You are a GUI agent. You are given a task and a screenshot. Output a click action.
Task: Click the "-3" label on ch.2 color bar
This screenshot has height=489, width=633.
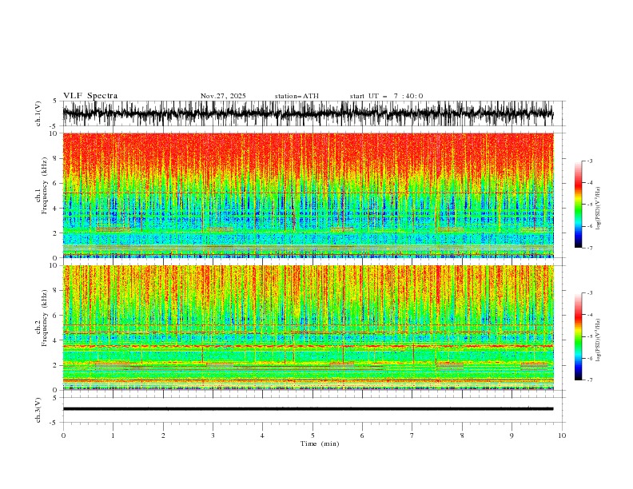tap(589, 293)
